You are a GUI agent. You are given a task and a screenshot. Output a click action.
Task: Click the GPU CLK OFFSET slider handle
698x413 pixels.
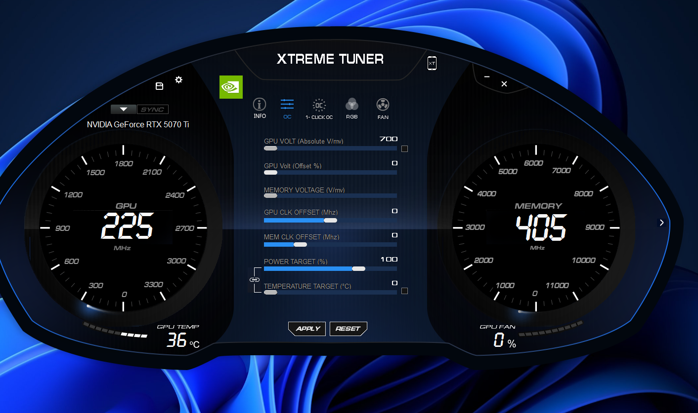coord(330,220)
